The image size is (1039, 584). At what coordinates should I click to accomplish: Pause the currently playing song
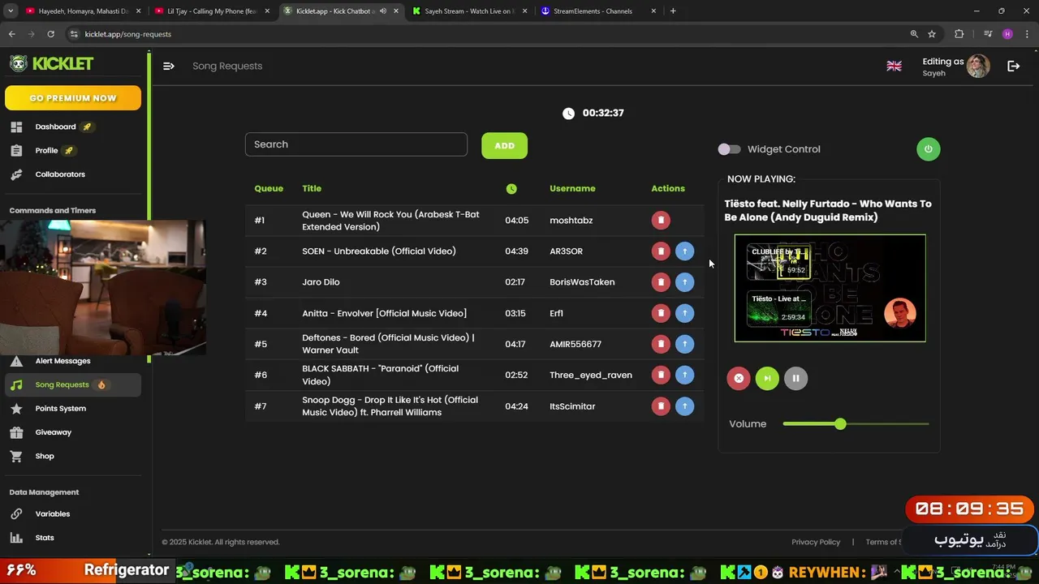(795, 378)
